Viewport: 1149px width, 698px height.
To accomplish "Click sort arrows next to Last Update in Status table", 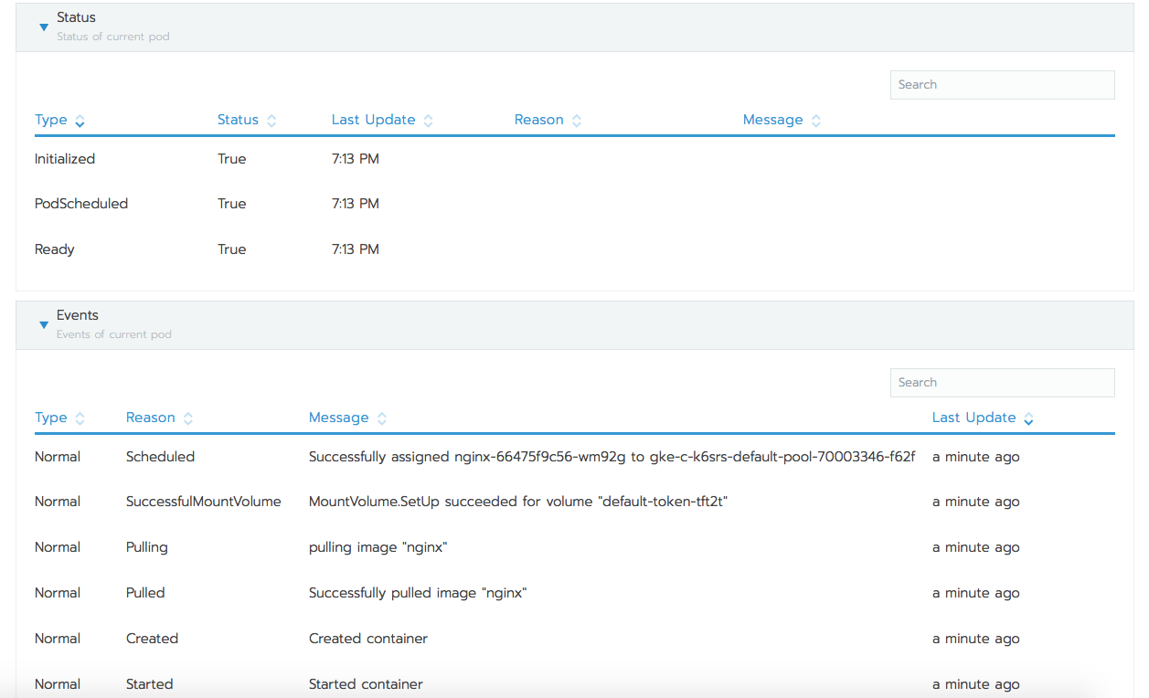I will tap(429, 121).
